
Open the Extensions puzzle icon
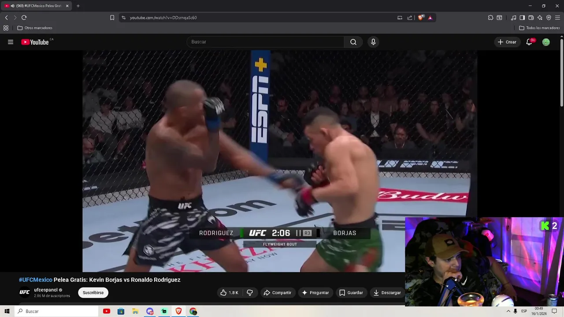(490, 18)
